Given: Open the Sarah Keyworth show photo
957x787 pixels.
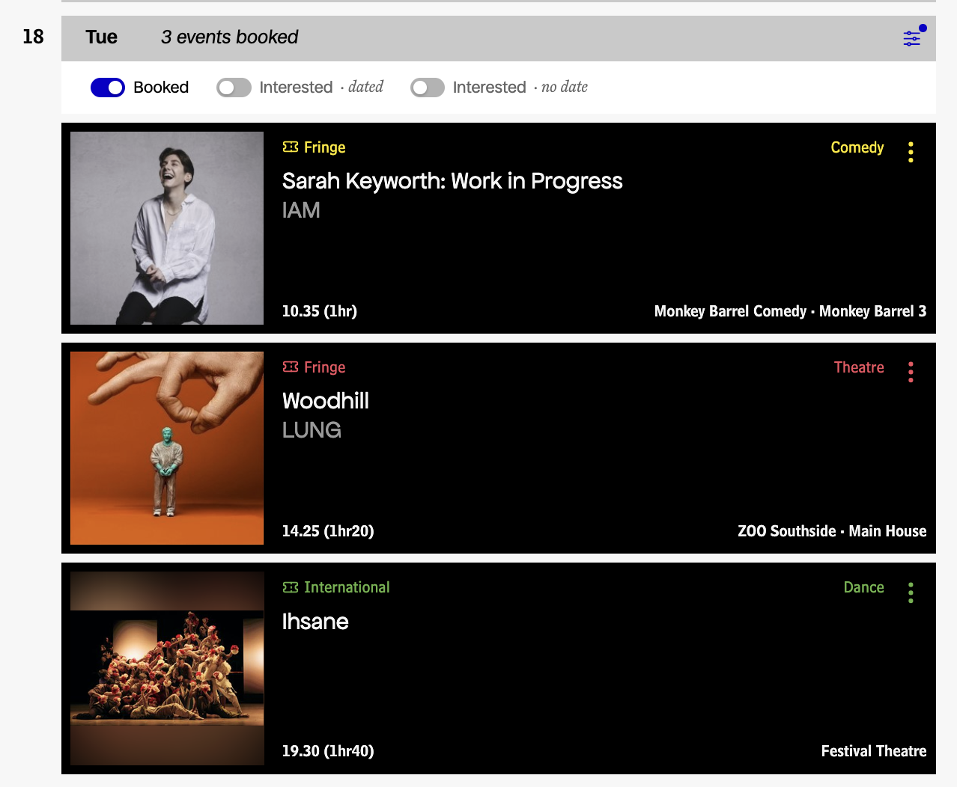Looking at the screenshot, I should pos(167,228).
